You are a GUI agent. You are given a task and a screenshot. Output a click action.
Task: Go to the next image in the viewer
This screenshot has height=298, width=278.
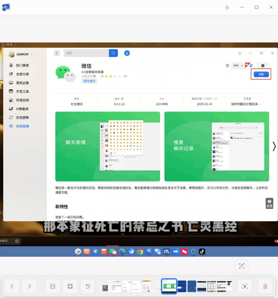29,286
